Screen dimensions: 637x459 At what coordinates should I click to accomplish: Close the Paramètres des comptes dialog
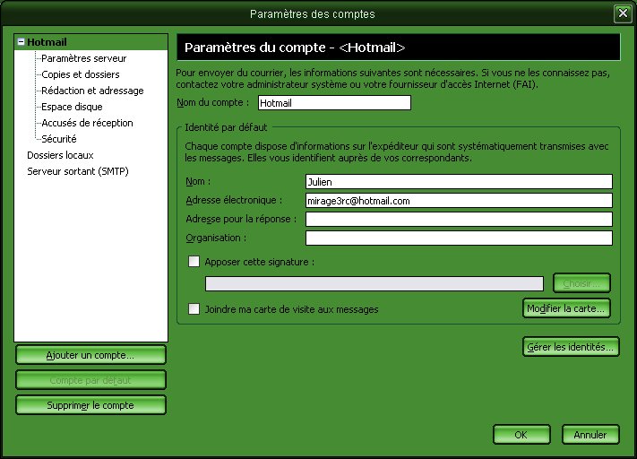point(623,13)
